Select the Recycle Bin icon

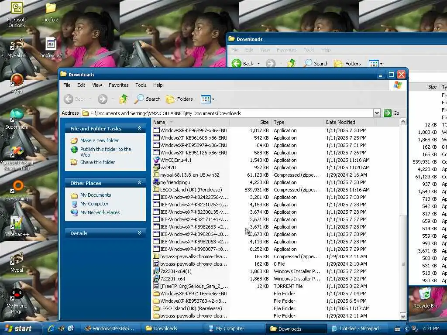click(x=425, y=297)
